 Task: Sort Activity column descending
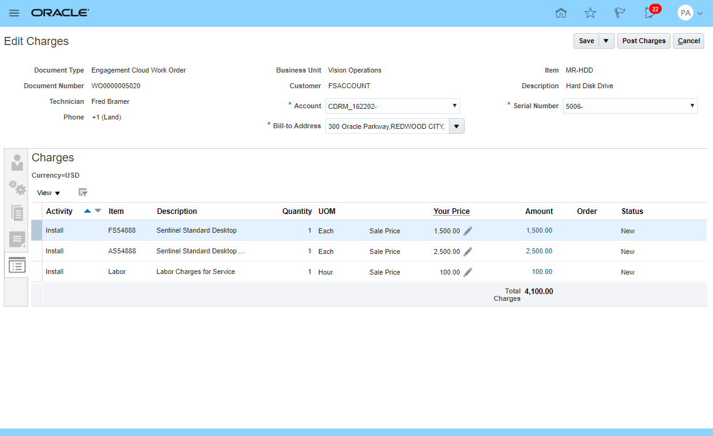(x=98, y=211)
